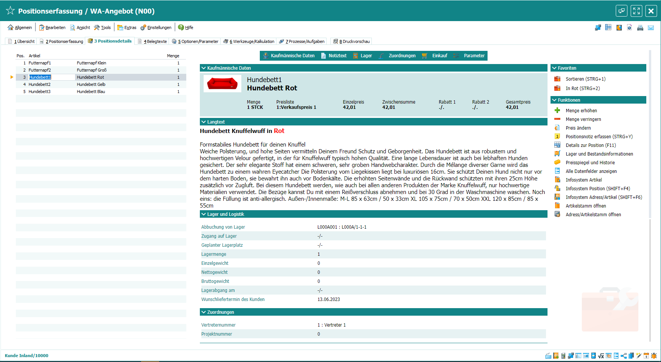
Task: Collapse the Lager und Logistik section
Action: [x=204, y=214]
